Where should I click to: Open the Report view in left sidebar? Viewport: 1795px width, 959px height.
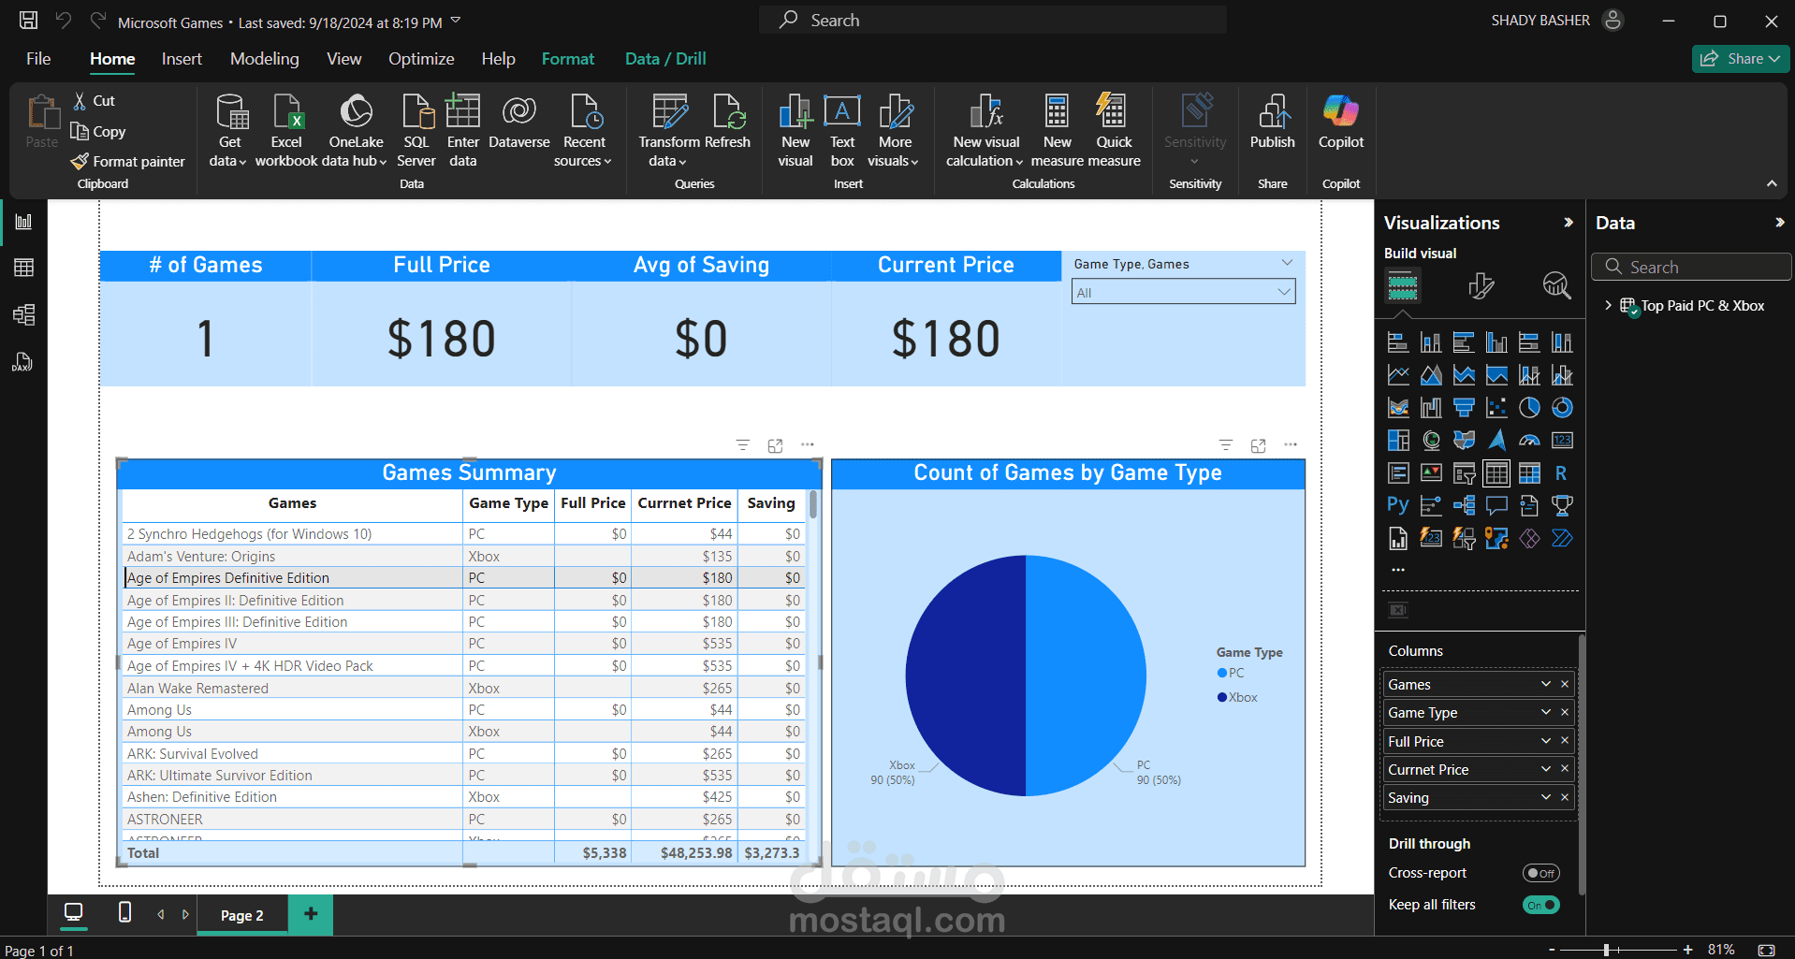pos(23,222)
